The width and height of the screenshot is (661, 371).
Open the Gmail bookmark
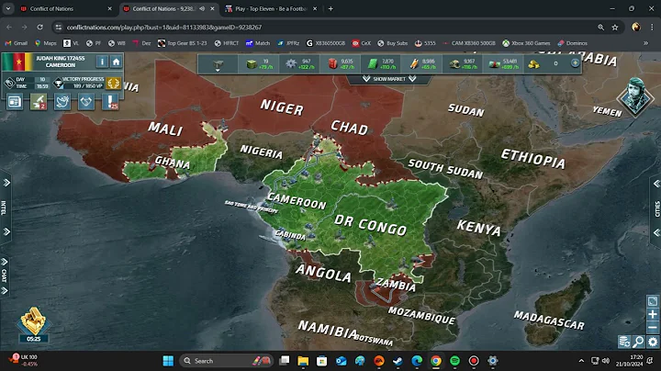(x=16, y=43)
